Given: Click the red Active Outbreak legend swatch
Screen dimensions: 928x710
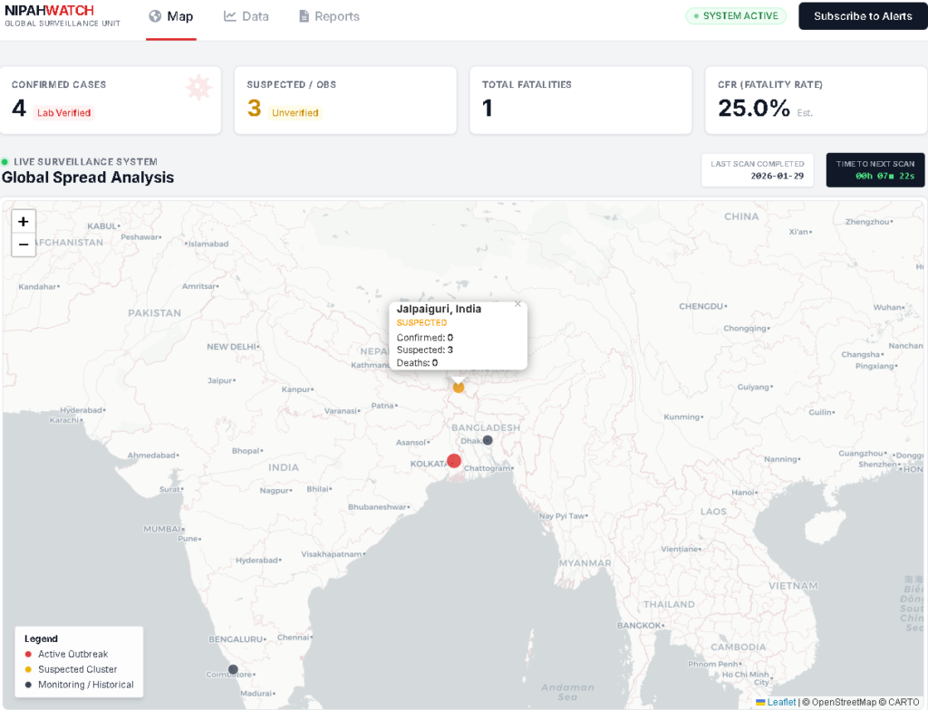Looking at the screenshot, I should 28,654.
